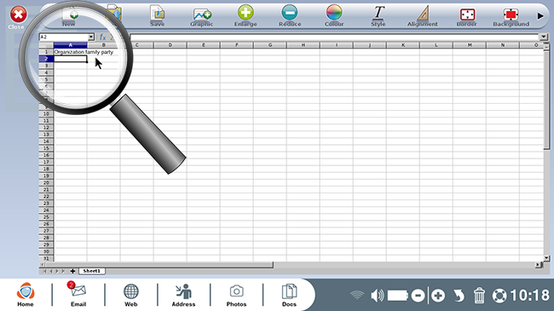
Task: Select column D header
Action: click(x=170, y=45)
